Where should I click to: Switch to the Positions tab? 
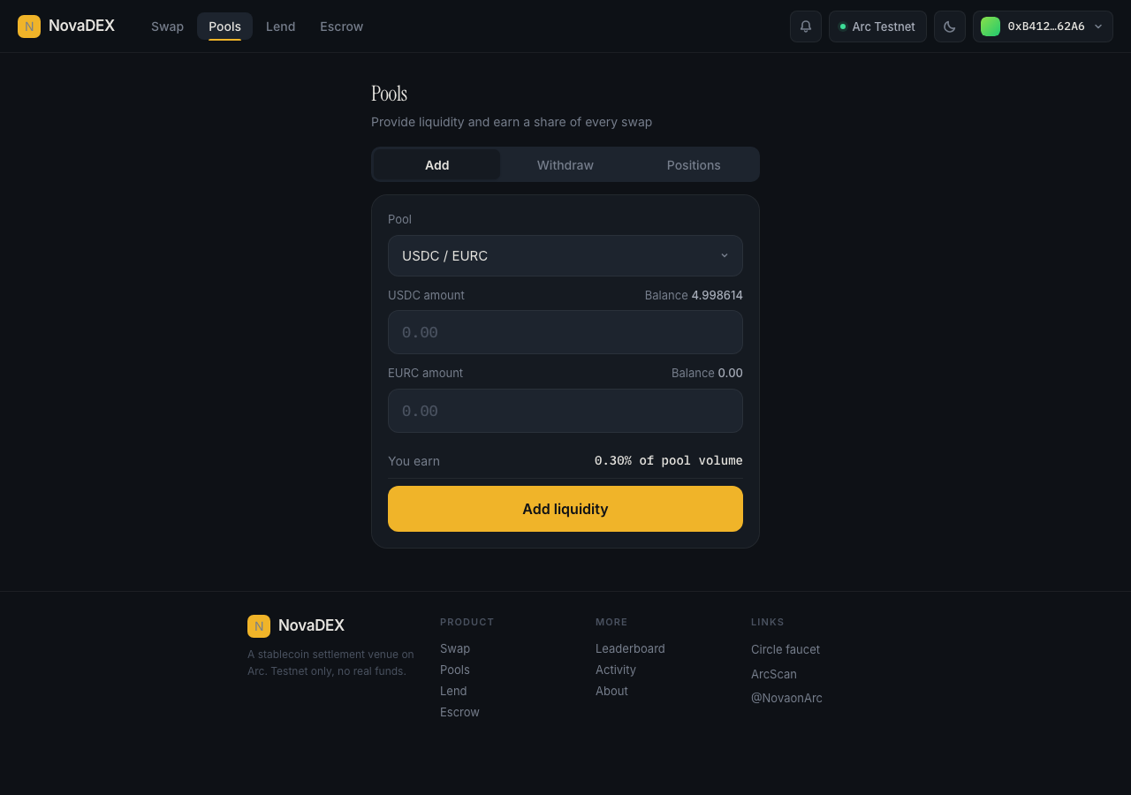click(694, 165)
